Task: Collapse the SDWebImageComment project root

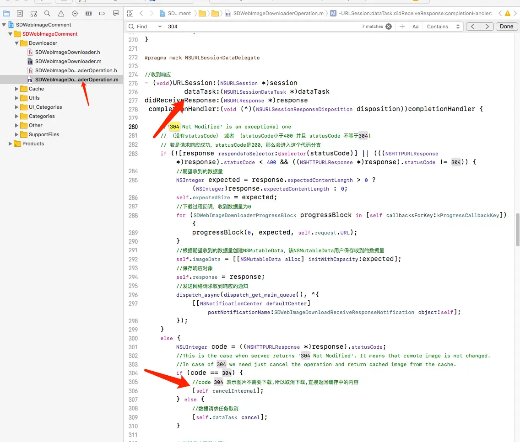Action: click(4, 25)
